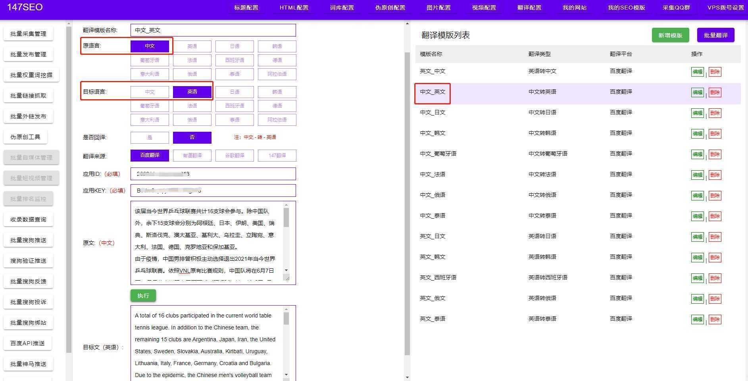Delete the 英文_泰语 template
This screenshot has width=748, height=381.
pyautogui.click(x=715, y=319)
